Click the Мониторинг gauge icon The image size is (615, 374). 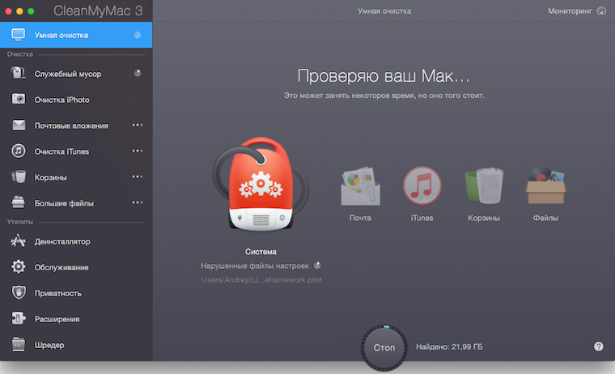601,11
